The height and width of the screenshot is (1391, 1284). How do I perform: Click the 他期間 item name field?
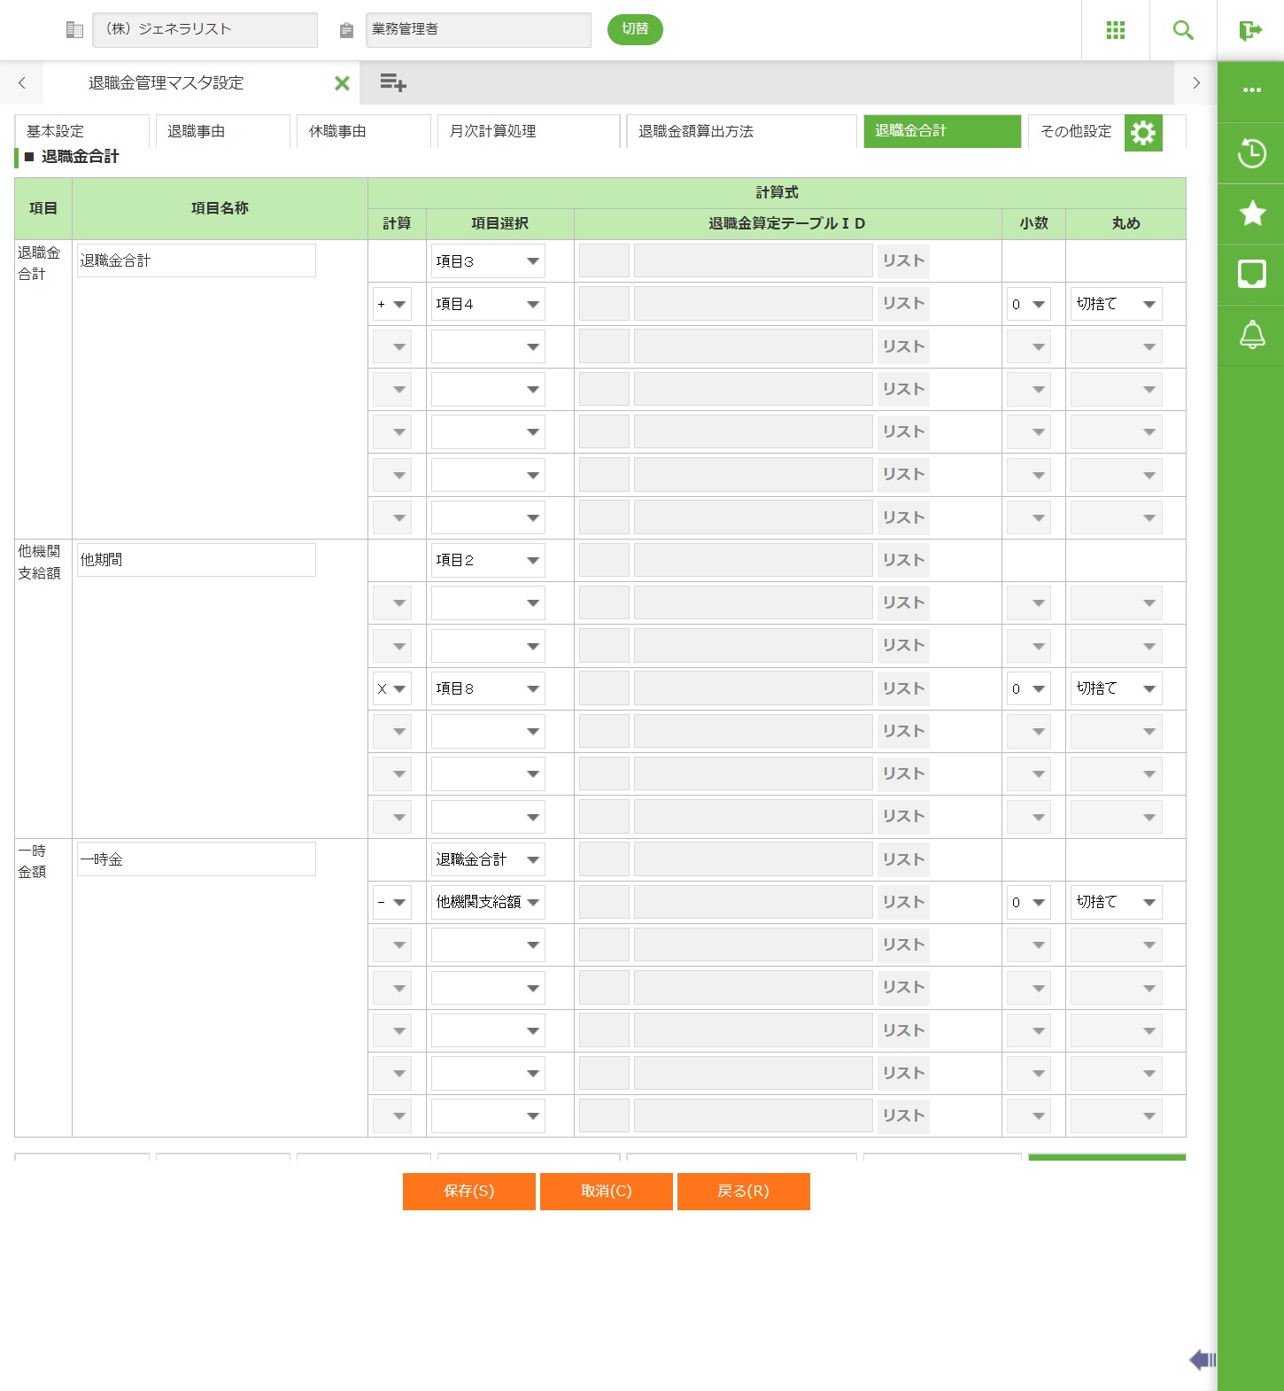(x=196, y=560)
